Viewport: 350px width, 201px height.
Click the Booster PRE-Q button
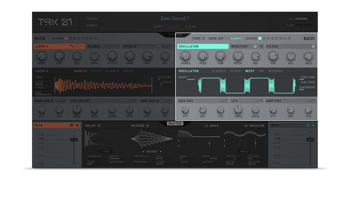pyautogui.click(x=244, y=151)
